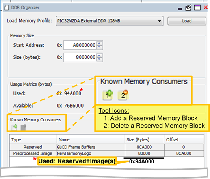Decrease the Start Address spinner value
The image size is (210, 179).
click(99, 47)
